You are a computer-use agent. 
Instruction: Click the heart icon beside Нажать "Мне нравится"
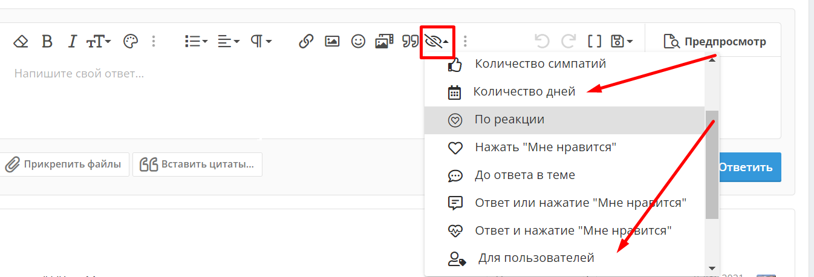[x=455, y=148]
